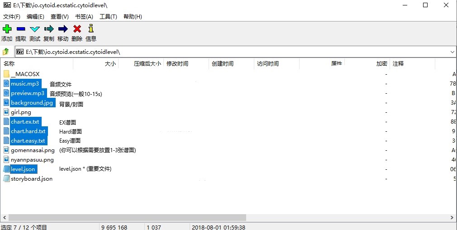Click the Move (移动) arrow icon
The height and width of the screenshot is (230, 457).
point(63,29)
